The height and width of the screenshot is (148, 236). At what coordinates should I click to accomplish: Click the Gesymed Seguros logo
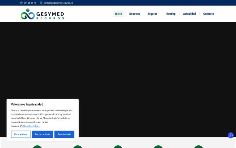pyautogui.click(x=42, y=14)
